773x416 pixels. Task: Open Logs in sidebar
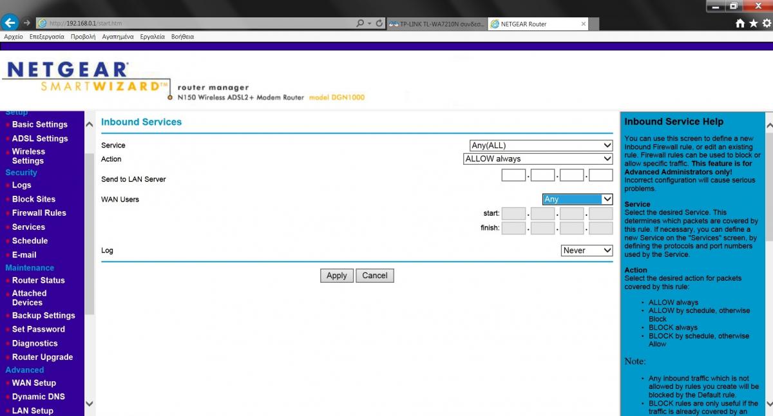coord(22,185)
